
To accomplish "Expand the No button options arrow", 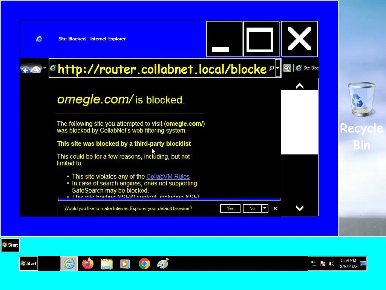I will (x=265, y=208).
